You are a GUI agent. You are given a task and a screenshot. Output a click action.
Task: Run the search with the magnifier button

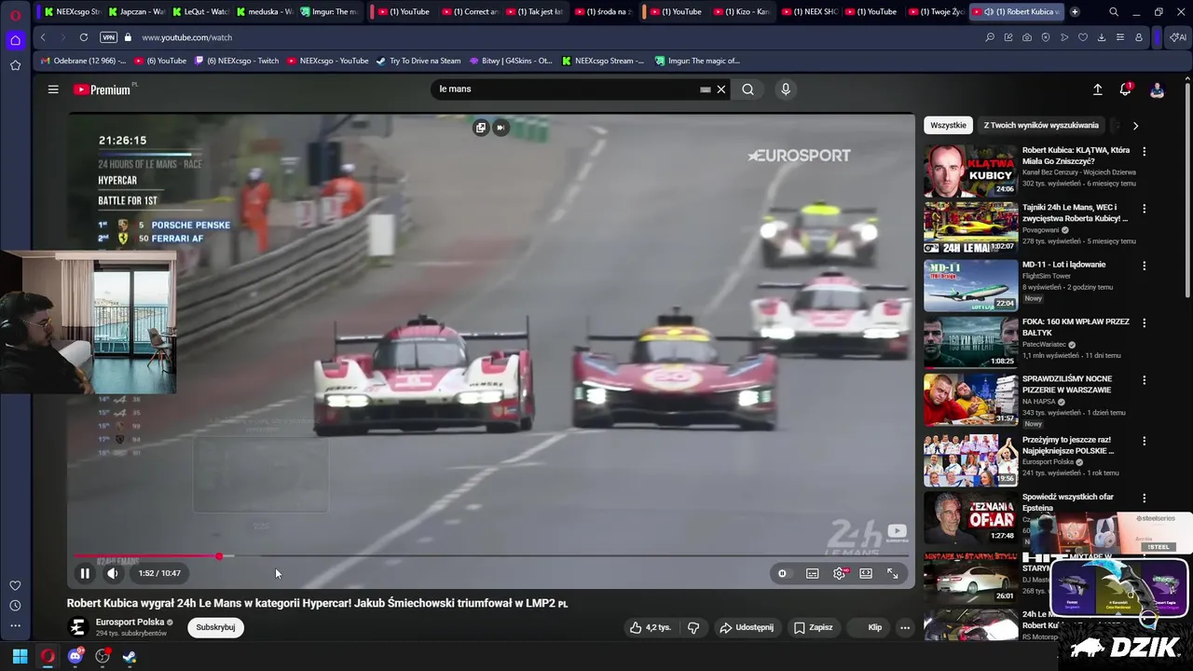pyautogui.click(x=747, y=89)
